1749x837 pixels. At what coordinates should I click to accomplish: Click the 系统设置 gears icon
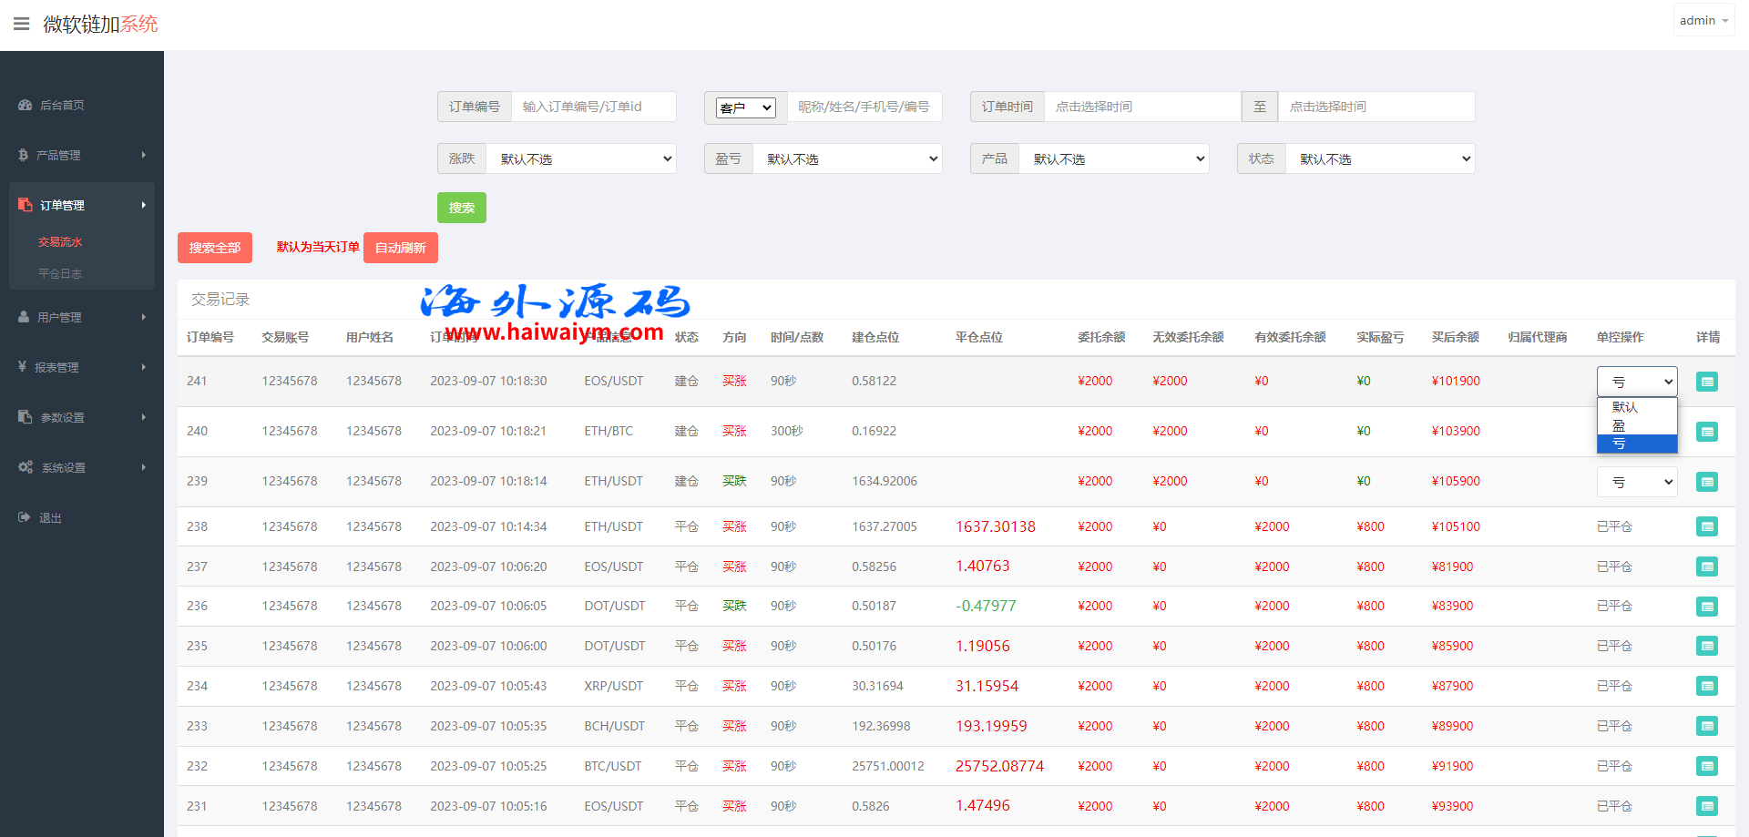pyautogui.click(x=26, y=467)
